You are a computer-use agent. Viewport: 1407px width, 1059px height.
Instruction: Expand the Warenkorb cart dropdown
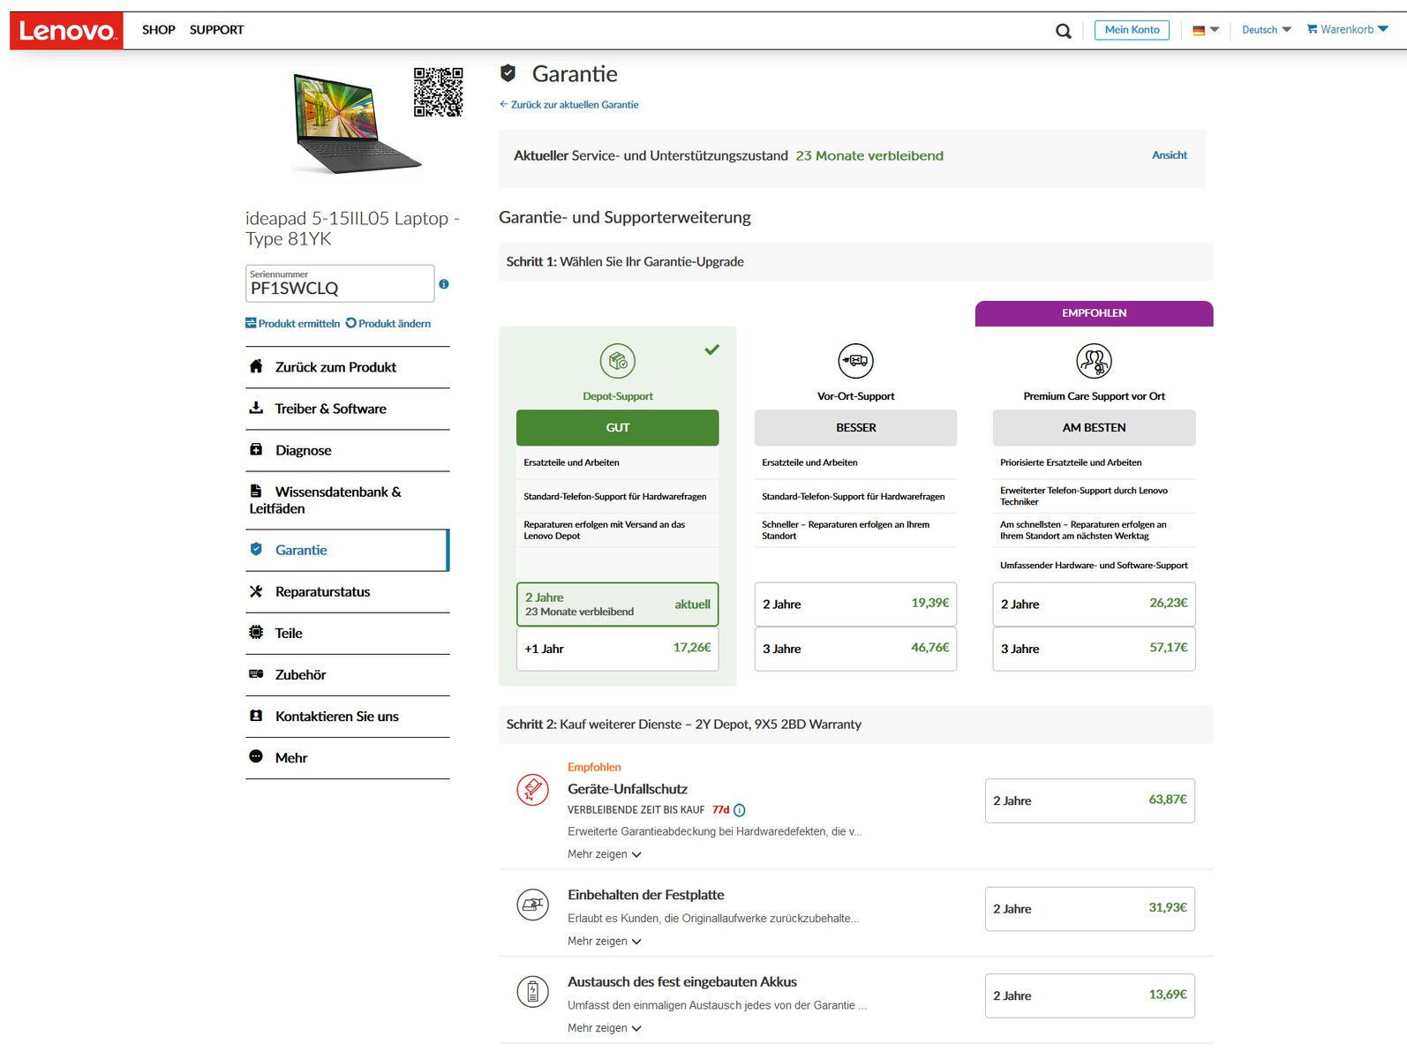tap(1348, 29)
